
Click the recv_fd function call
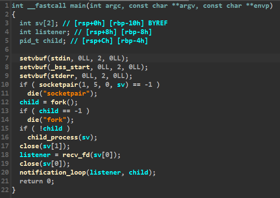(76, 155)
